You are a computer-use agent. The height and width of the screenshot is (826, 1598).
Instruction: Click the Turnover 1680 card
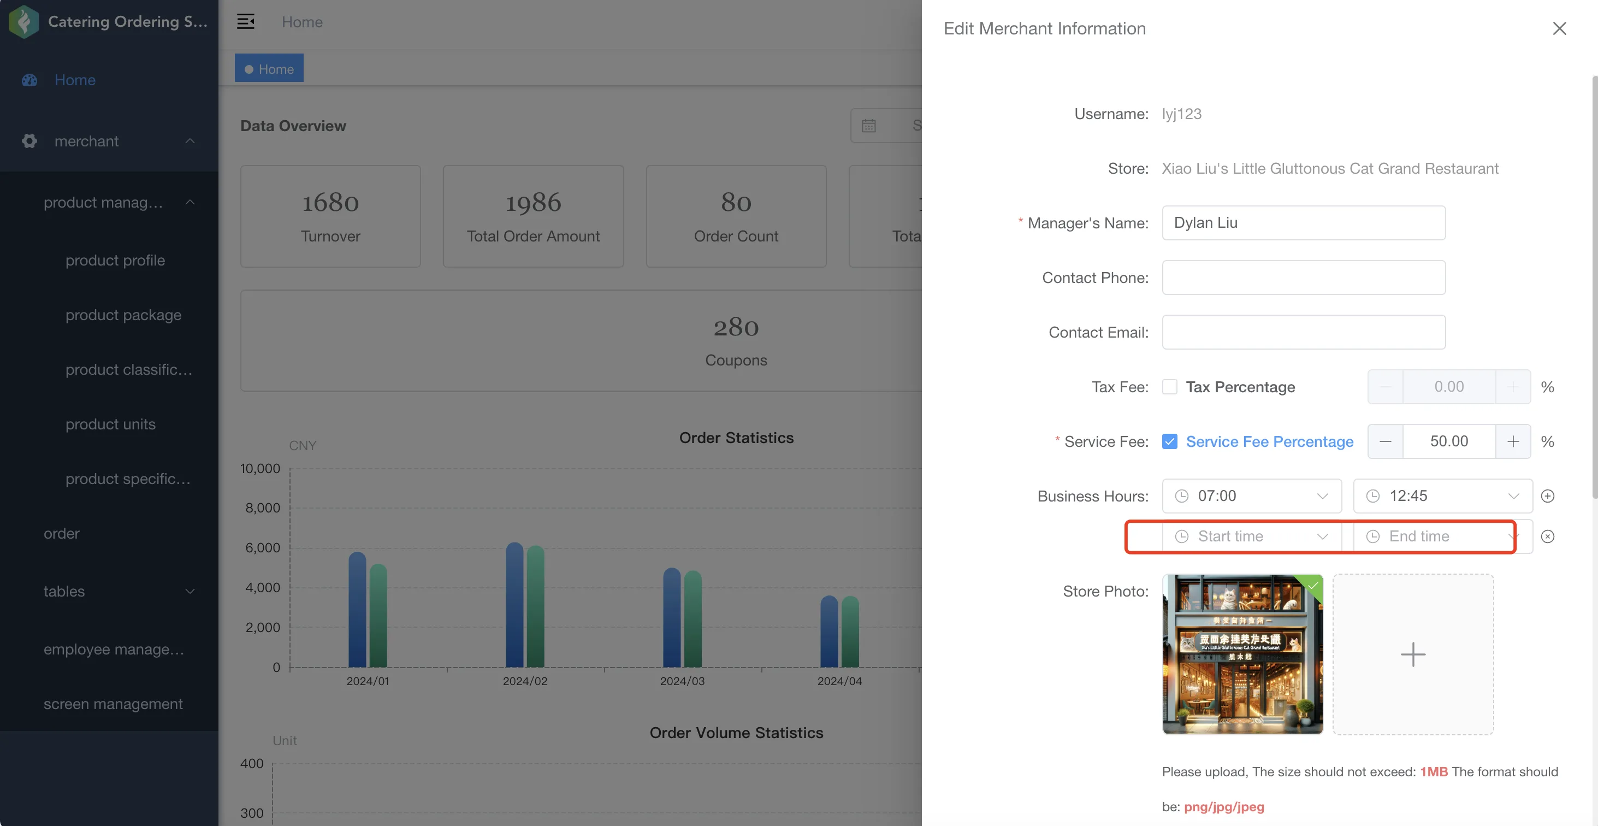coord(330,216)
